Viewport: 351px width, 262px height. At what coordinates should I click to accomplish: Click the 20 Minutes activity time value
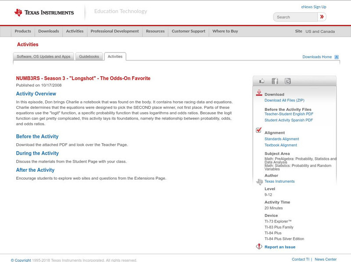[273, 208]
